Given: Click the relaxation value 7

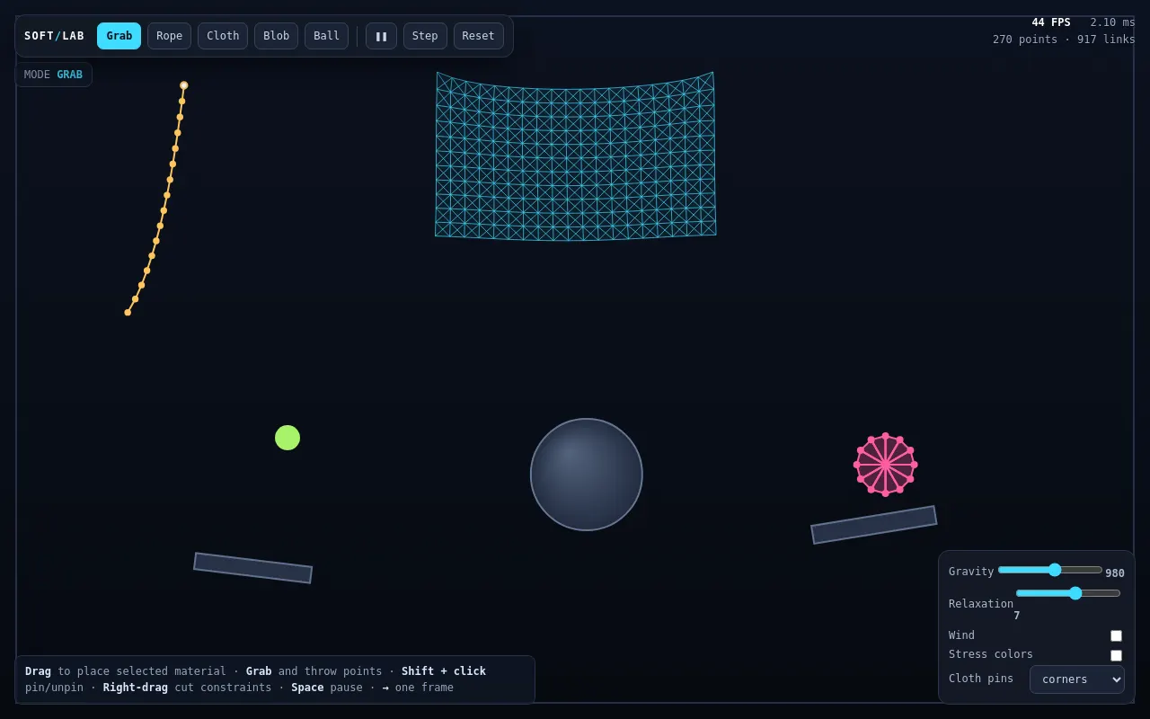Looking at the screenshot, I should pyautogui.click(x=1017, y=616).
